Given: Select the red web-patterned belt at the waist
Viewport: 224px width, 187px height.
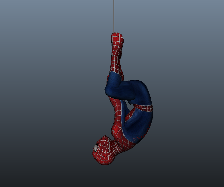Looking at the screenshot, I should point(144,108).
